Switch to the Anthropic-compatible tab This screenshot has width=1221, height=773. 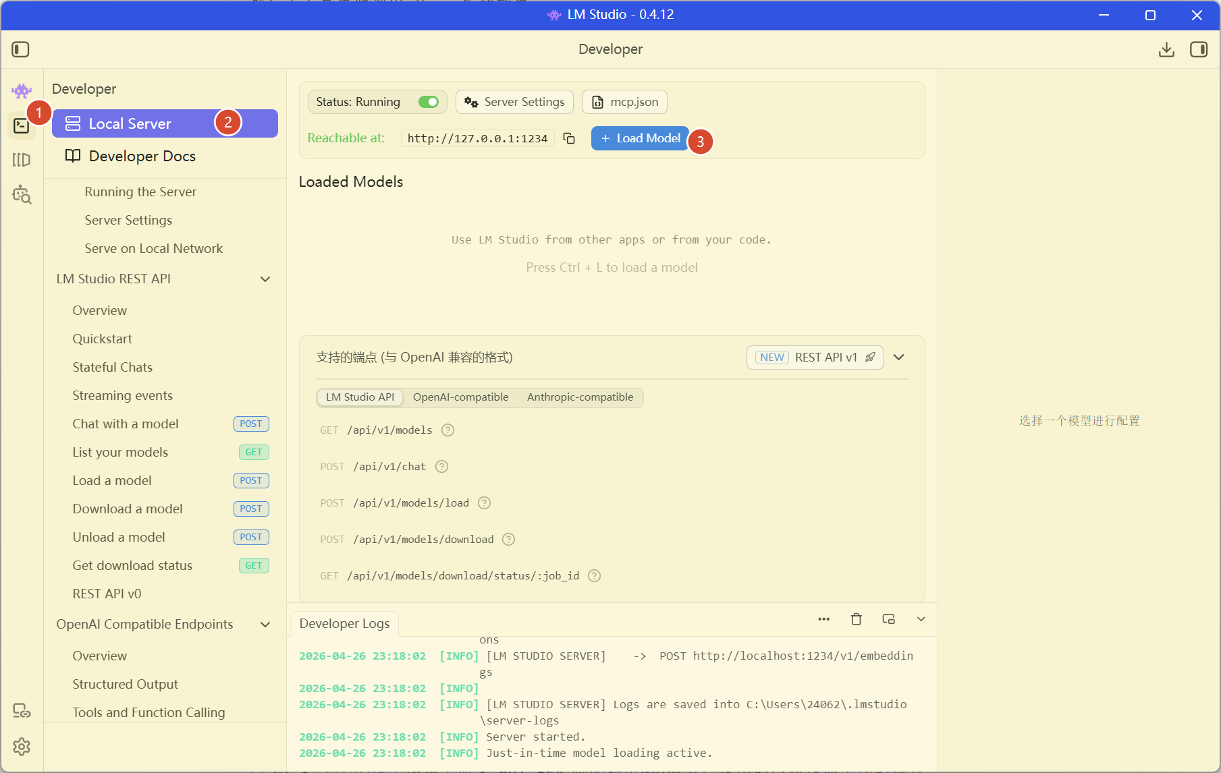[x=580, y=397]
